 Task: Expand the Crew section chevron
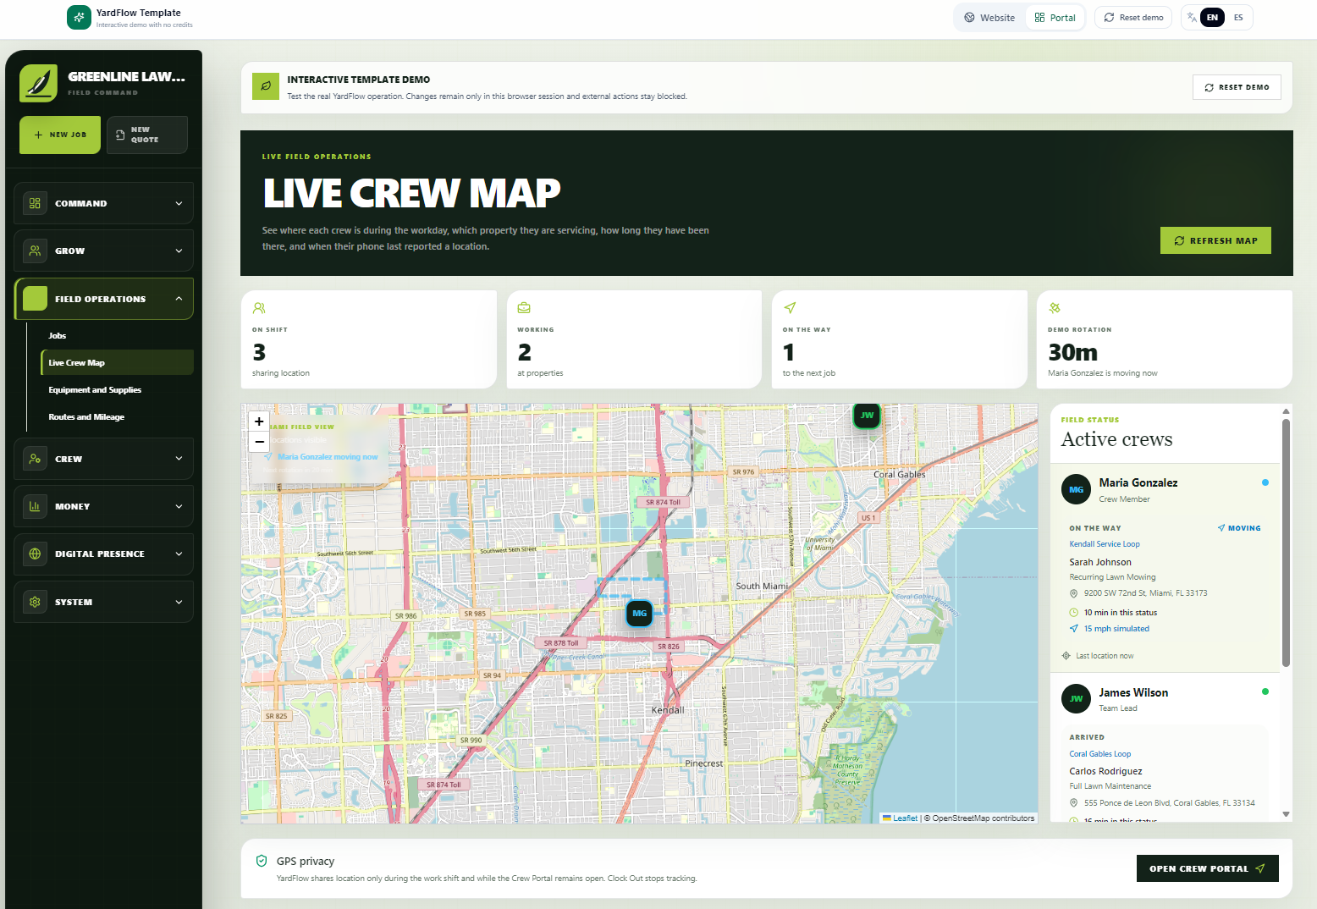click(x=179, y=459)
